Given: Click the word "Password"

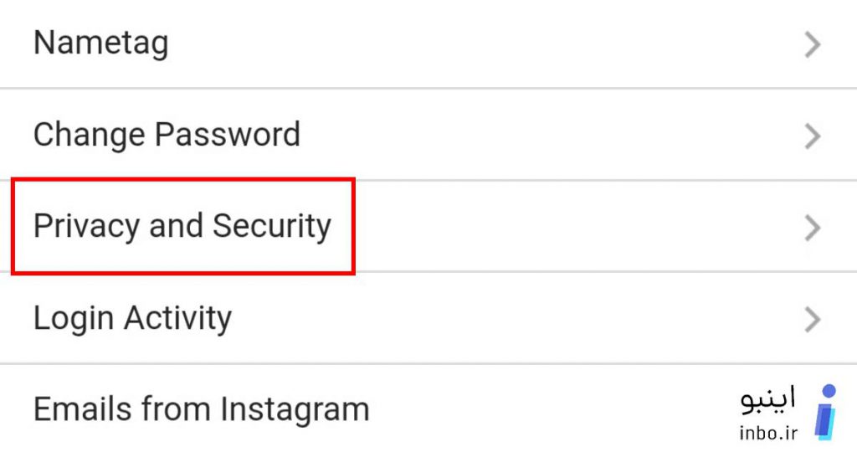Looking at the screenshot, I should 228,135.
